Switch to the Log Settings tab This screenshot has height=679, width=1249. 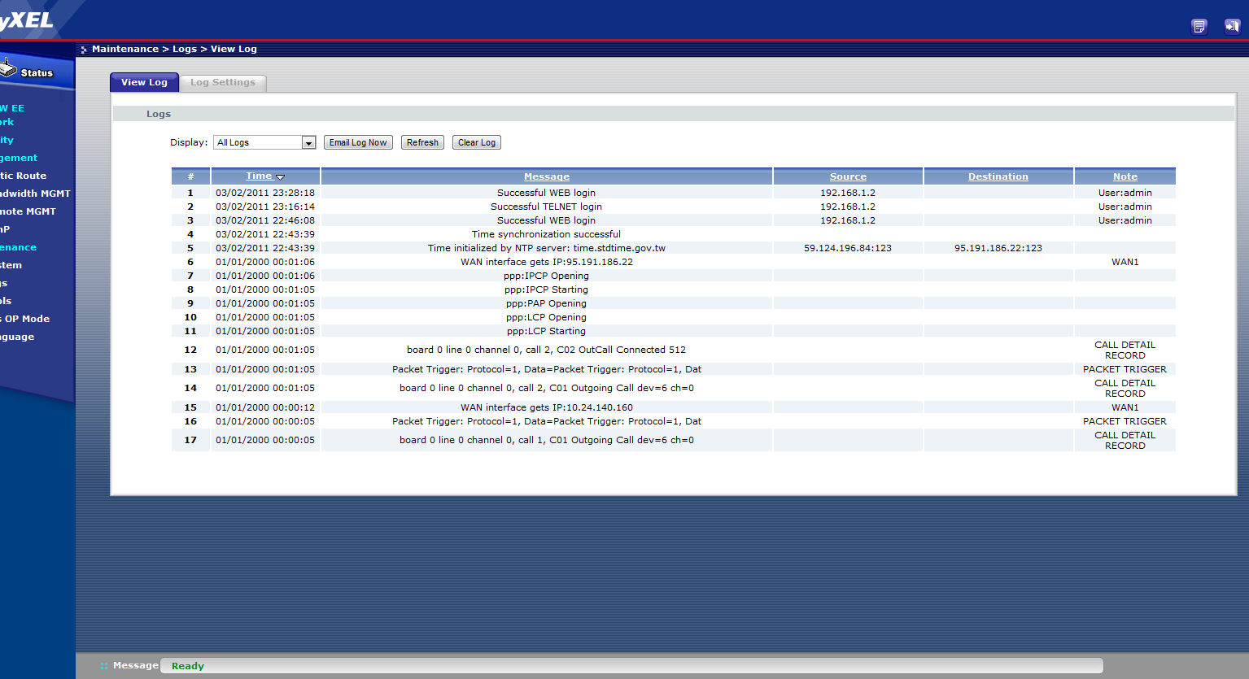click(222, 82)
